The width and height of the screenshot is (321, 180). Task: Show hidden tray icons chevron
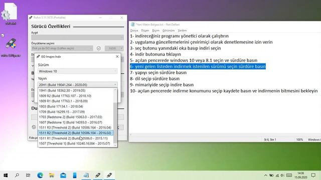click(265, 175)
